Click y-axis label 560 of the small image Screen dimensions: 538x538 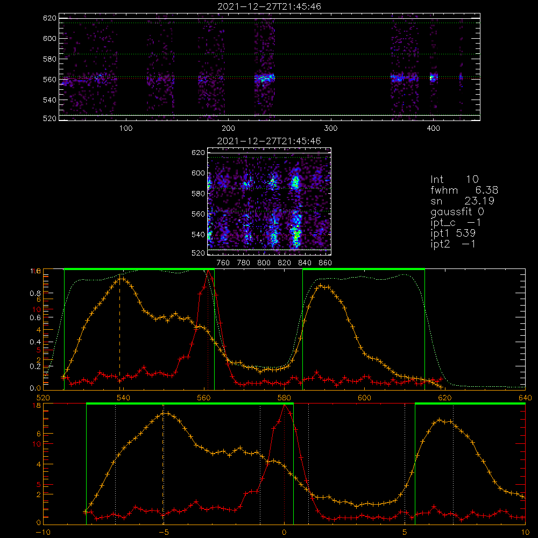[198, 214]
